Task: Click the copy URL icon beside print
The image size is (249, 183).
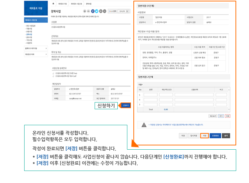Action: (x=89, y=11)
